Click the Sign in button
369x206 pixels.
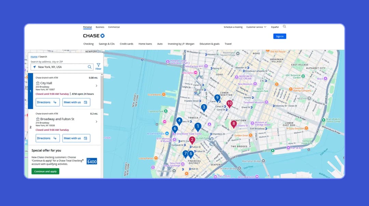pos(279,36)
